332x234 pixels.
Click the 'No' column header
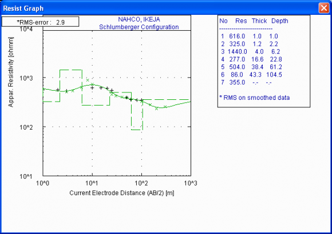(223, 21)
